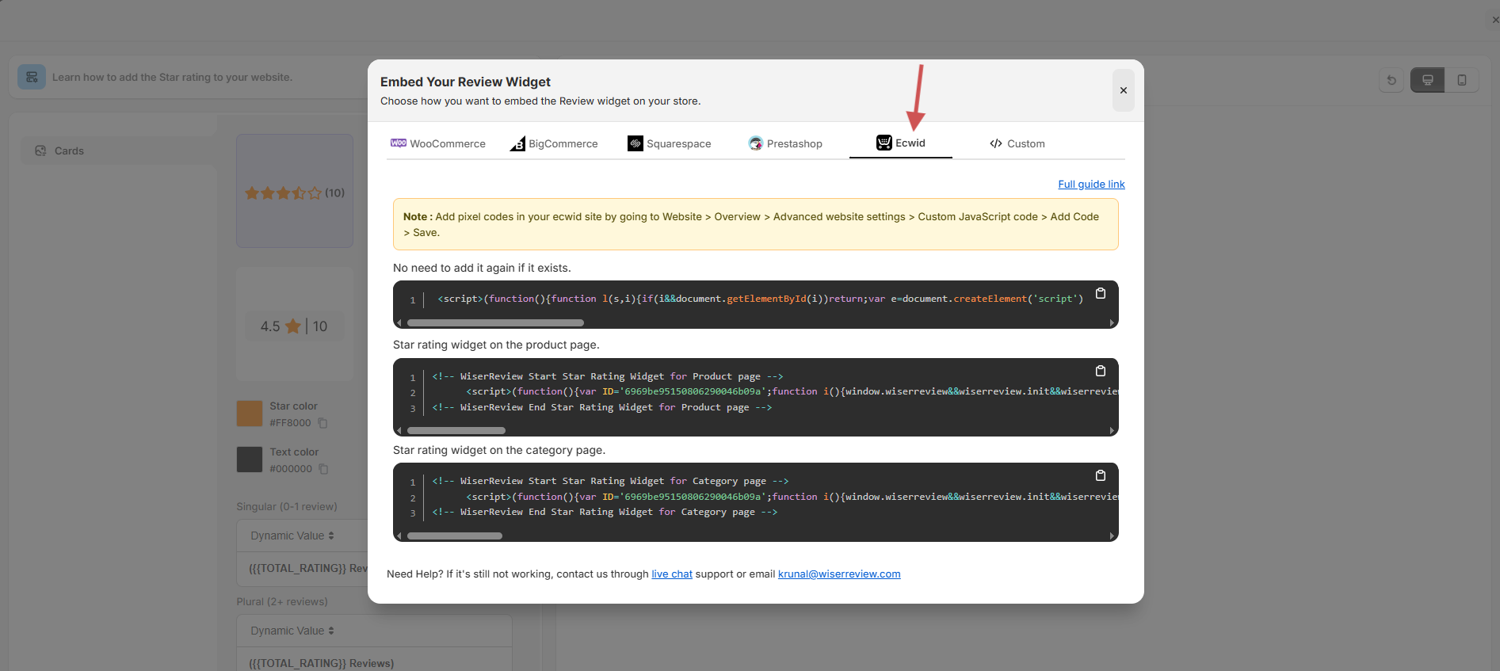
Task: Copy the text color hex code
Action: (x=323, y=469)
